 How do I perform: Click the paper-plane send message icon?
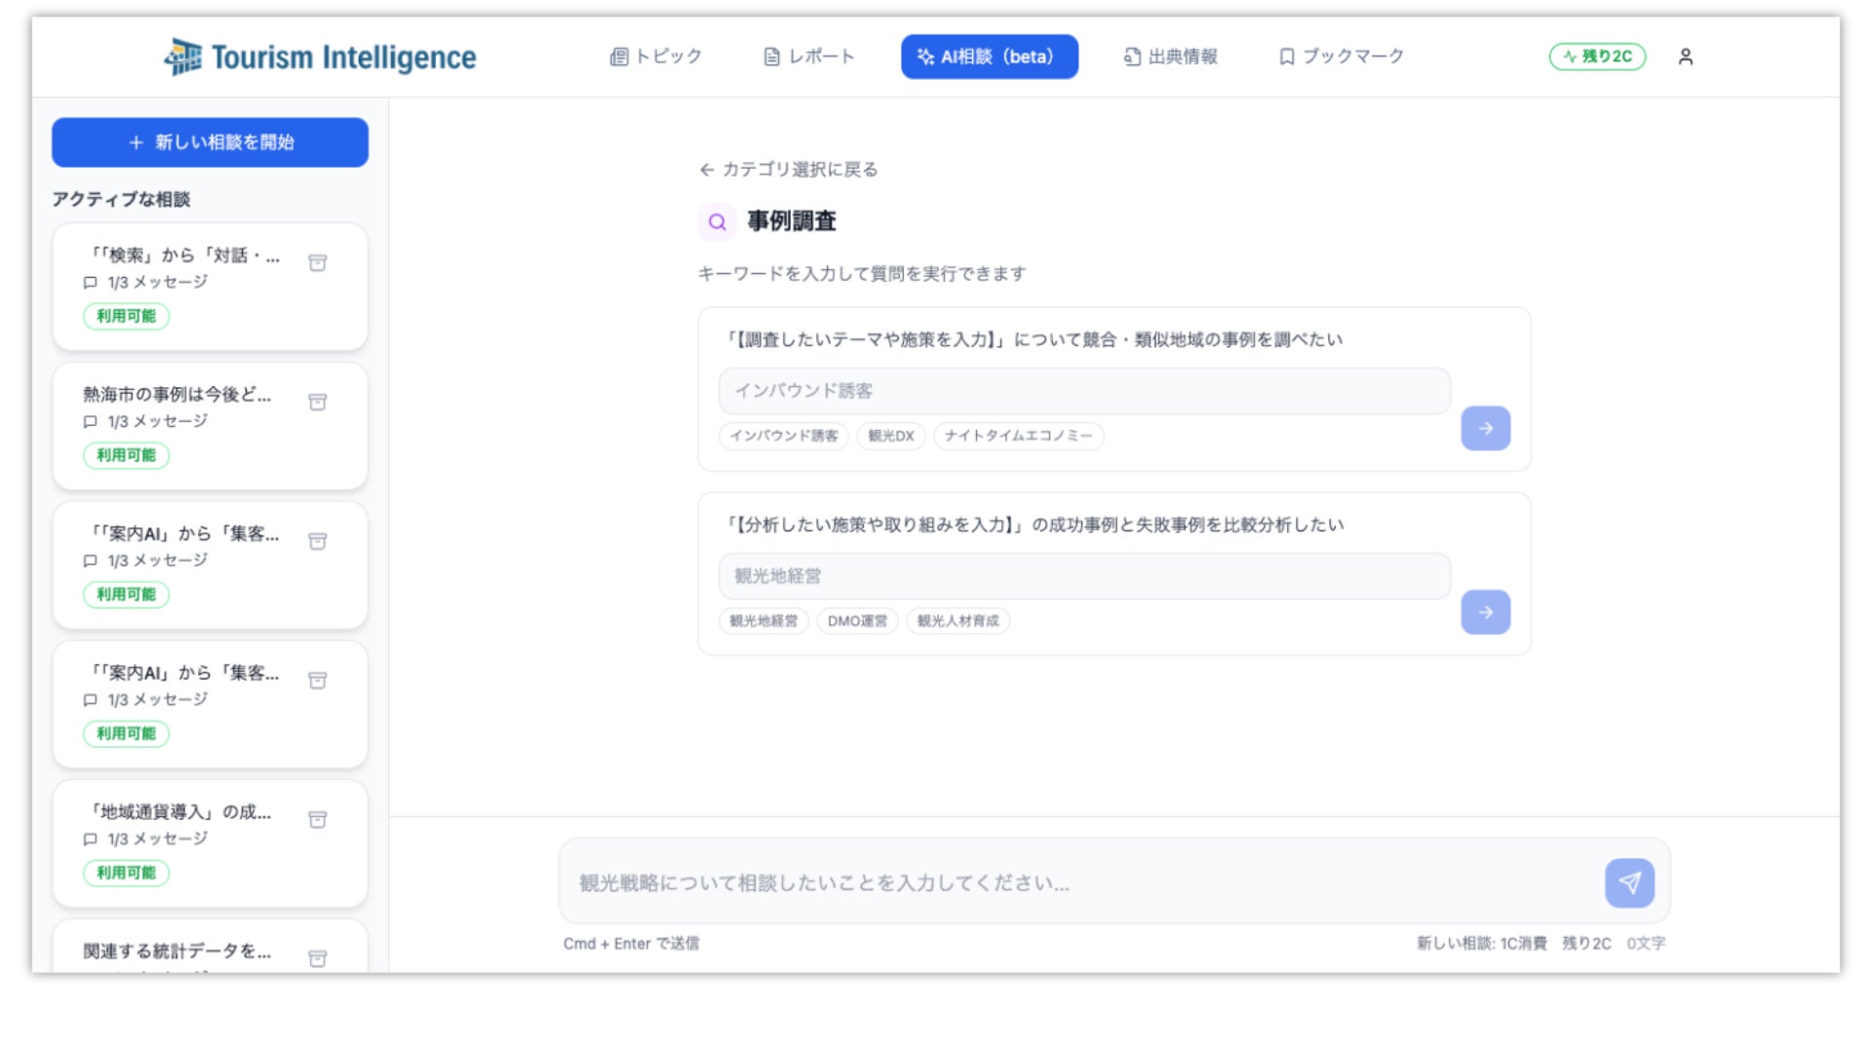[1629, 883]
